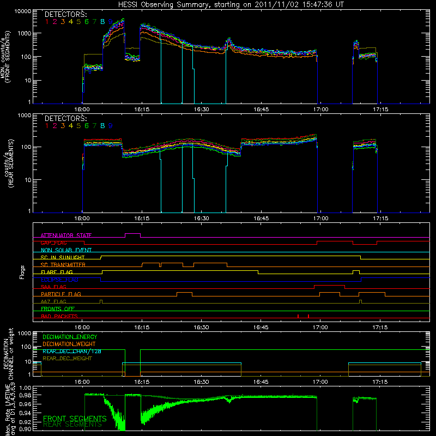Click orange detector 3 in rear segments legend

[x=63, y=126]
